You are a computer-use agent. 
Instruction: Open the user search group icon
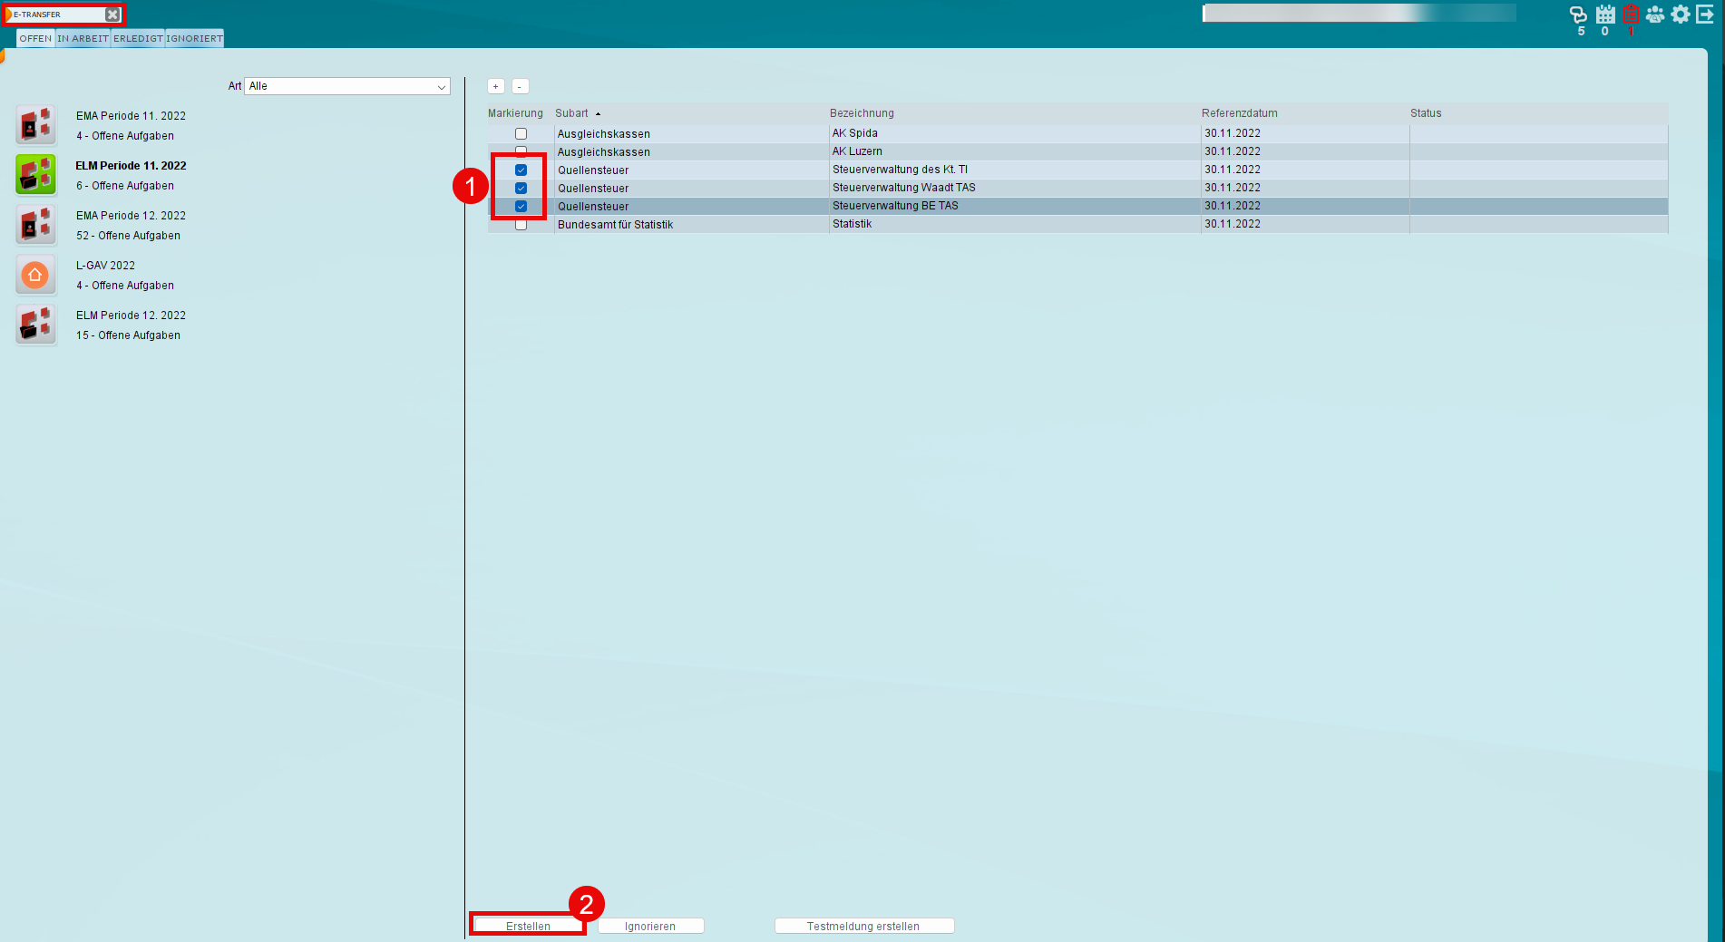1655,15
